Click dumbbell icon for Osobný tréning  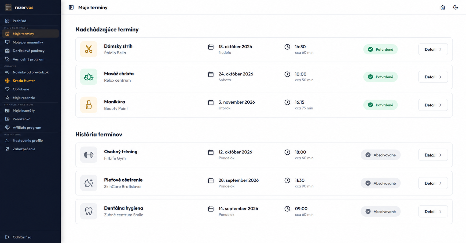[89, 155]
